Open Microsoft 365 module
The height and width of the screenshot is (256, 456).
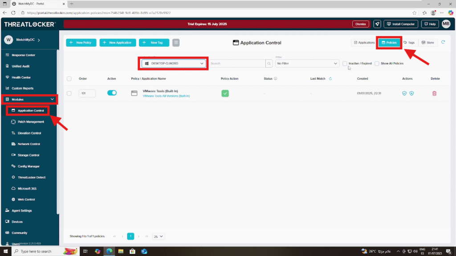point(27,188)
